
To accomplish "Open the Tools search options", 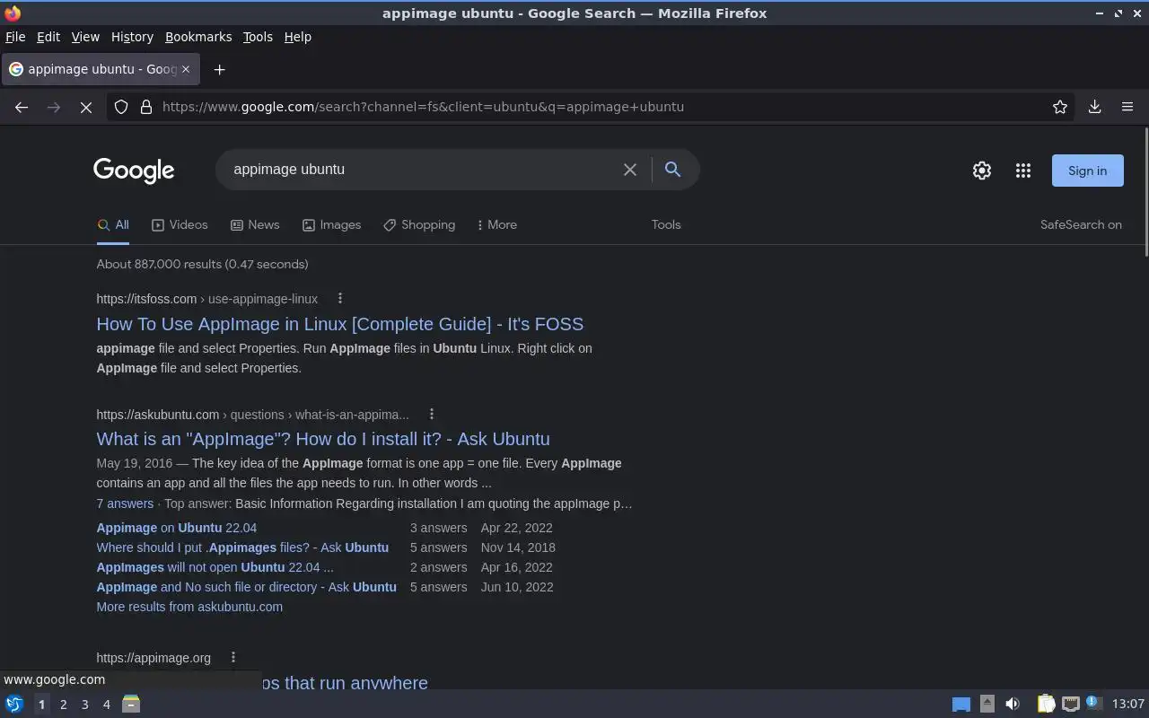I will (x=666, y=224).
